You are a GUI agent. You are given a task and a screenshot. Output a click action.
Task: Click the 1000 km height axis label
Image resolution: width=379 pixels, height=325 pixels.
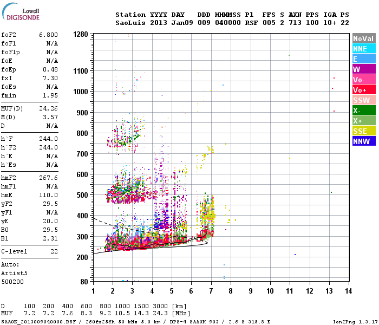(x=81, y=92)
